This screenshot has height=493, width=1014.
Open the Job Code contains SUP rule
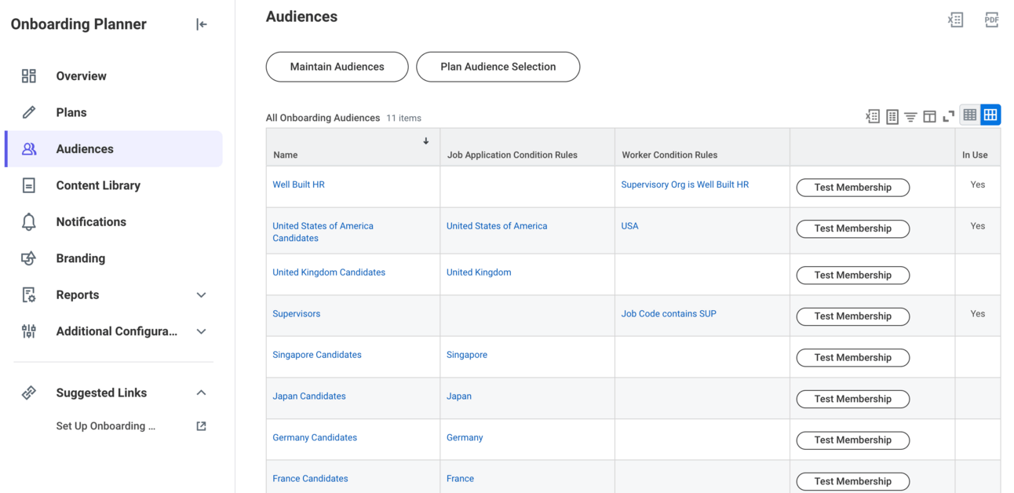pyautogui.click(x=669, y=313)
